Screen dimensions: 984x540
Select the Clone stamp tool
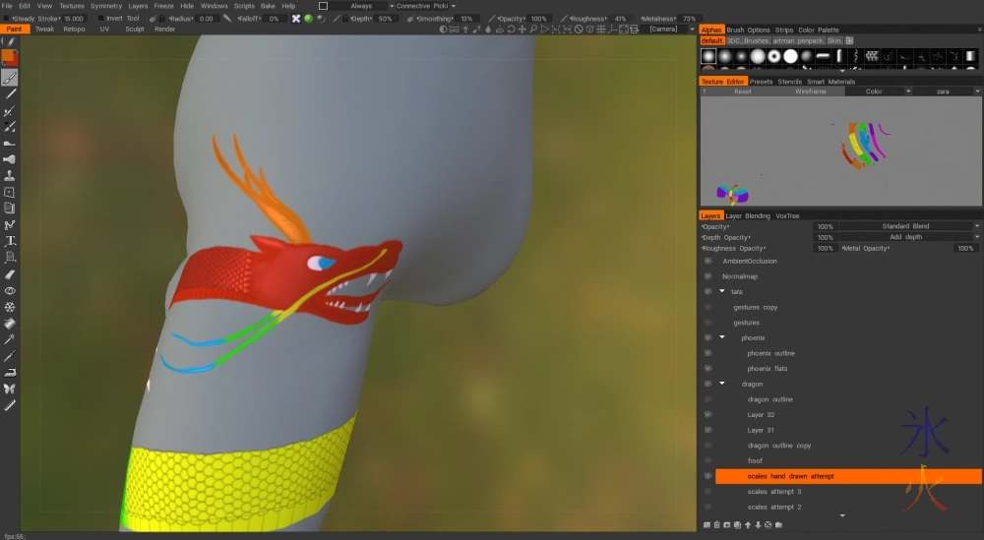click(x=10, y=176)
